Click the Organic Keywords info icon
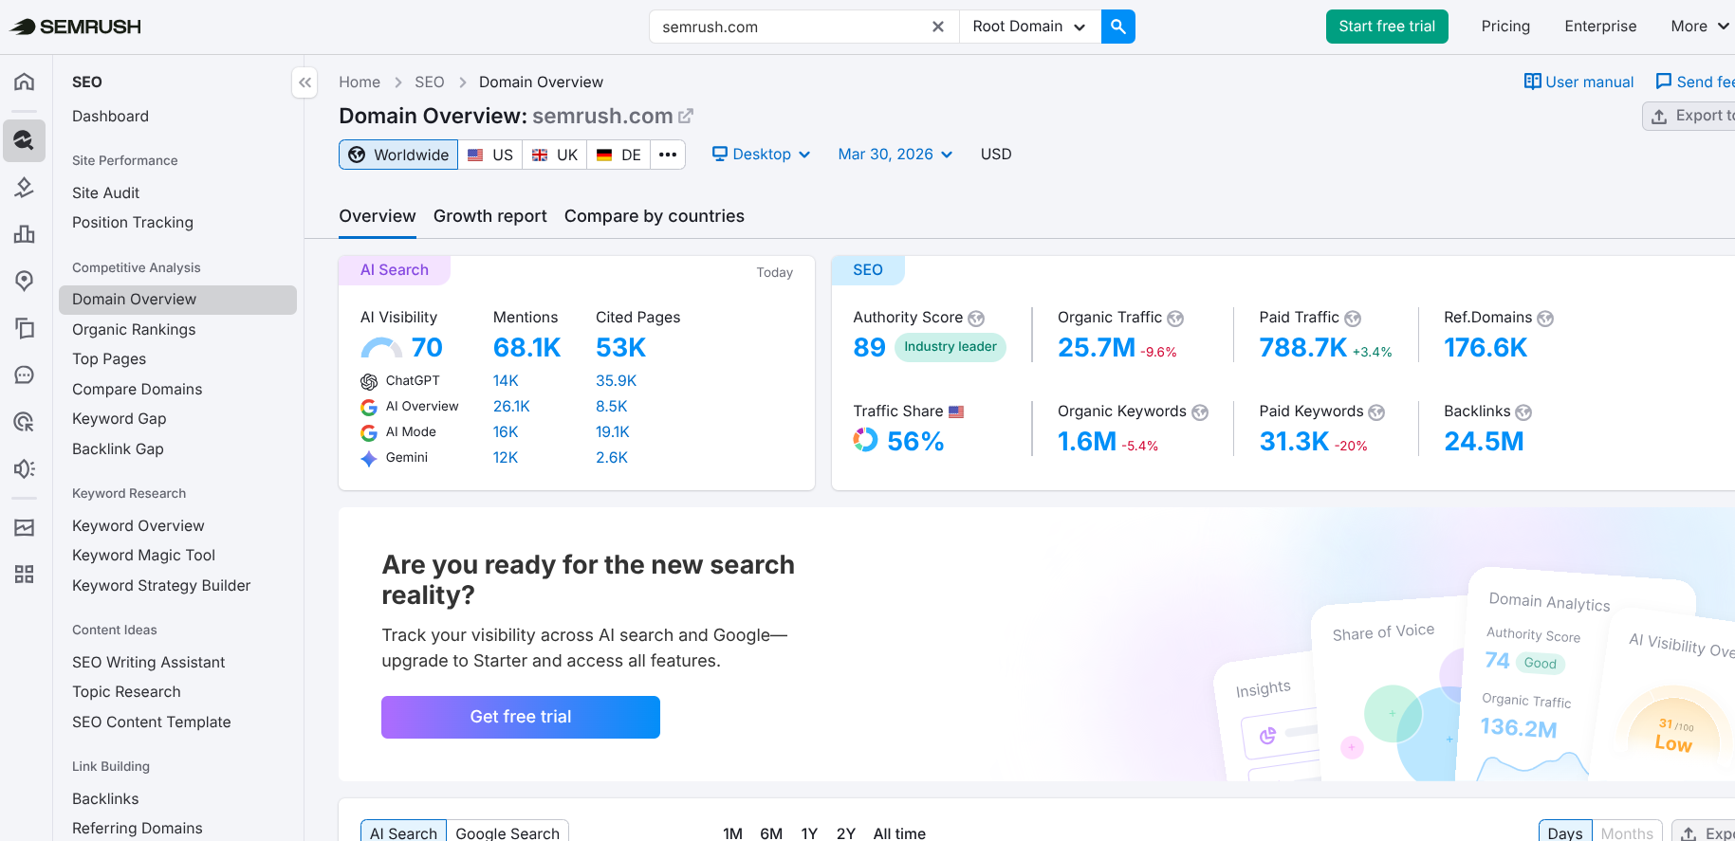Screen dimensions: 1735x841 (1200, 412)
